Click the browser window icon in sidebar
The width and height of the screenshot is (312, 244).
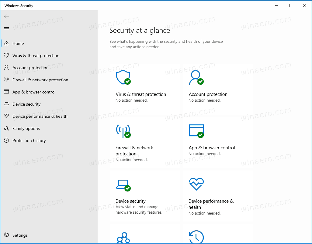[x=6, y=92]
